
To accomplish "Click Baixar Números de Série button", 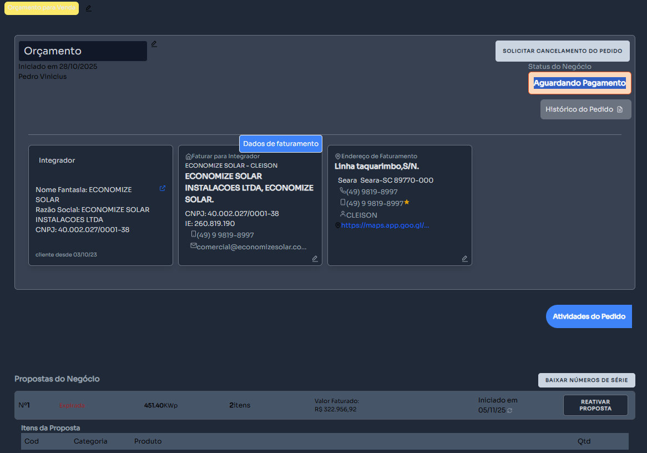I will pos(587,380).
